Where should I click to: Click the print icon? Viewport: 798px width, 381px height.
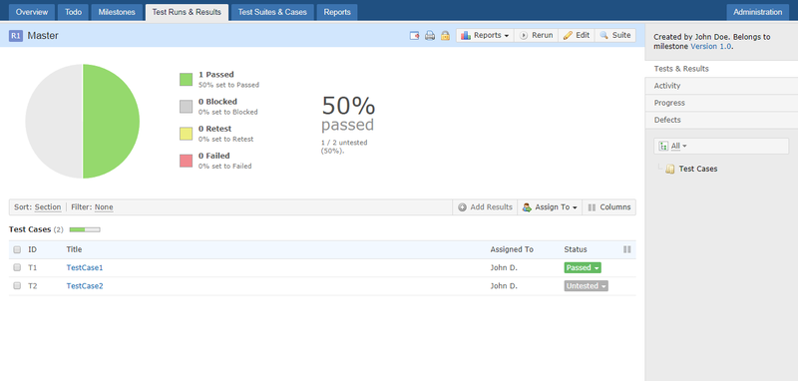(x=430, y=36)
